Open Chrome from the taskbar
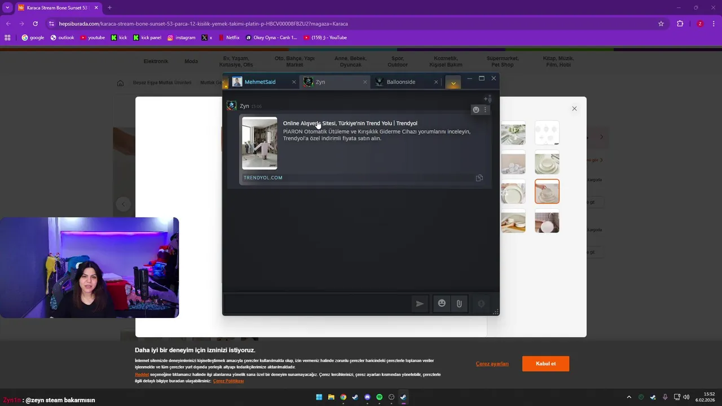 point(343,397)
